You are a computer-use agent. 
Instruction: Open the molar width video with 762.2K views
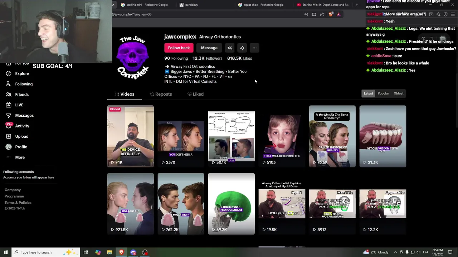click(181, 204)
